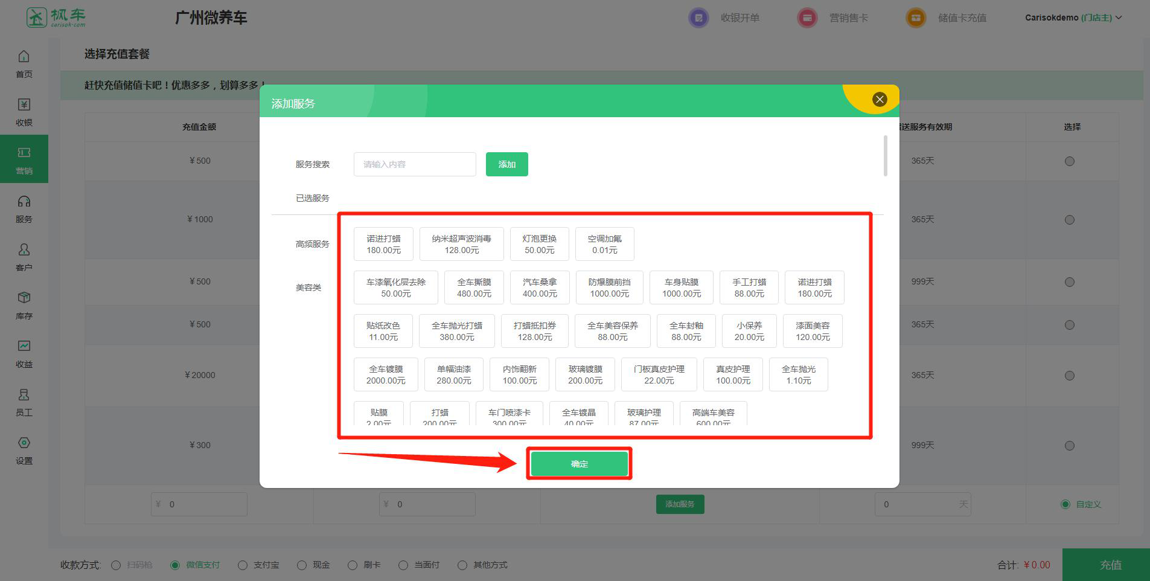Click the 添加服务 button in custom row
This screenshot has height=581, width=1150.
tap(680, 504)
